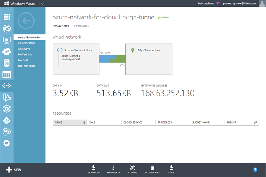
Task: Click the gateway IP address 168.63.252.130
Action: coord(167,93)
